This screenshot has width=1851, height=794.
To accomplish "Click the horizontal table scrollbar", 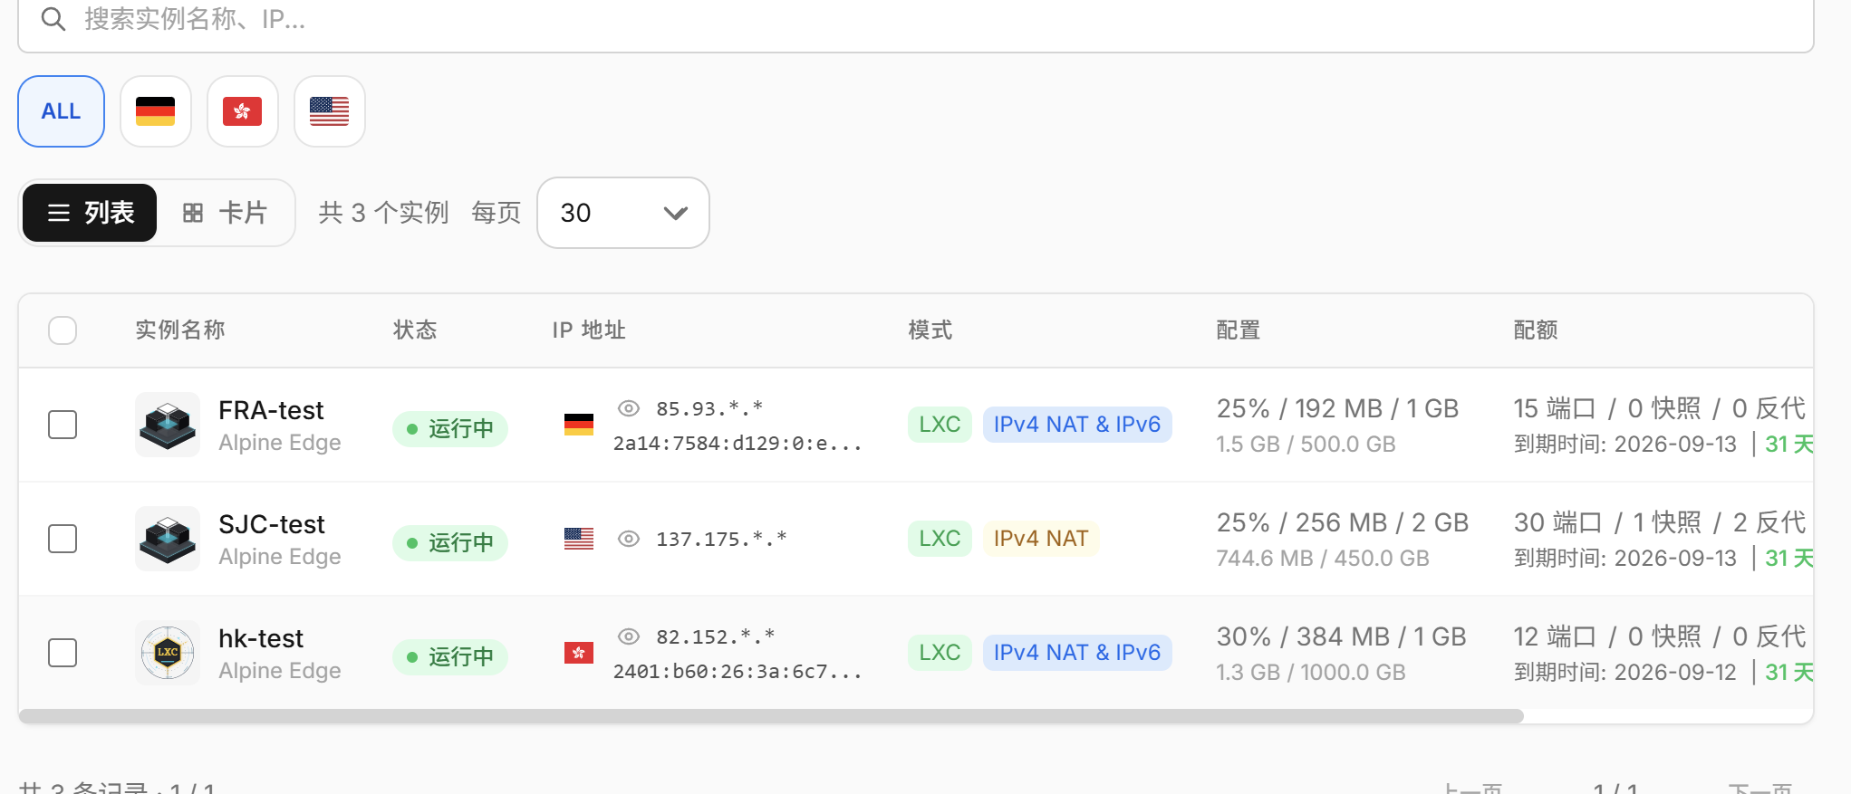I will (x=771, y=716).
